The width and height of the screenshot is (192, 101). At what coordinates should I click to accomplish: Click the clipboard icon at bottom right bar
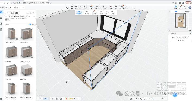pyautogui.click(x=131, y=99)
